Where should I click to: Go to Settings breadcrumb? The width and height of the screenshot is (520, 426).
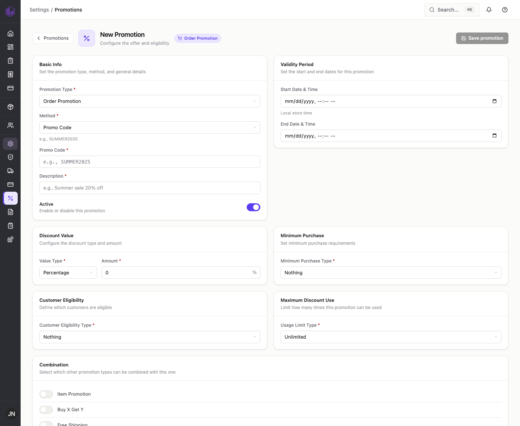pos(39,10)
